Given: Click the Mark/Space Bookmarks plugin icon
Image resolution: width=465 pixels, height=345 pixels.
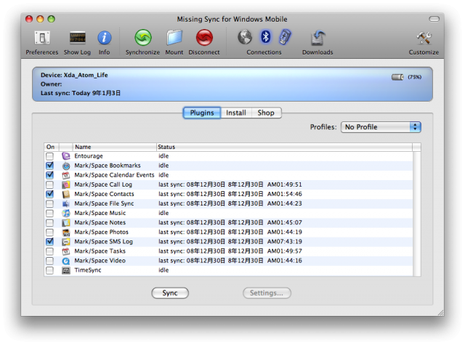Looking at the screenshot, I should tap(66, 166).
